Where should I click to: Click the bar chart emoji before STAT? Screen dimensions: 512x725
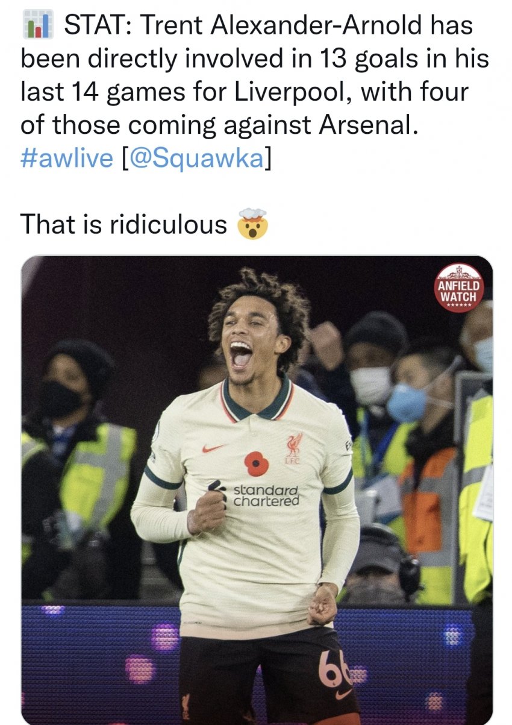click(37, 25)
